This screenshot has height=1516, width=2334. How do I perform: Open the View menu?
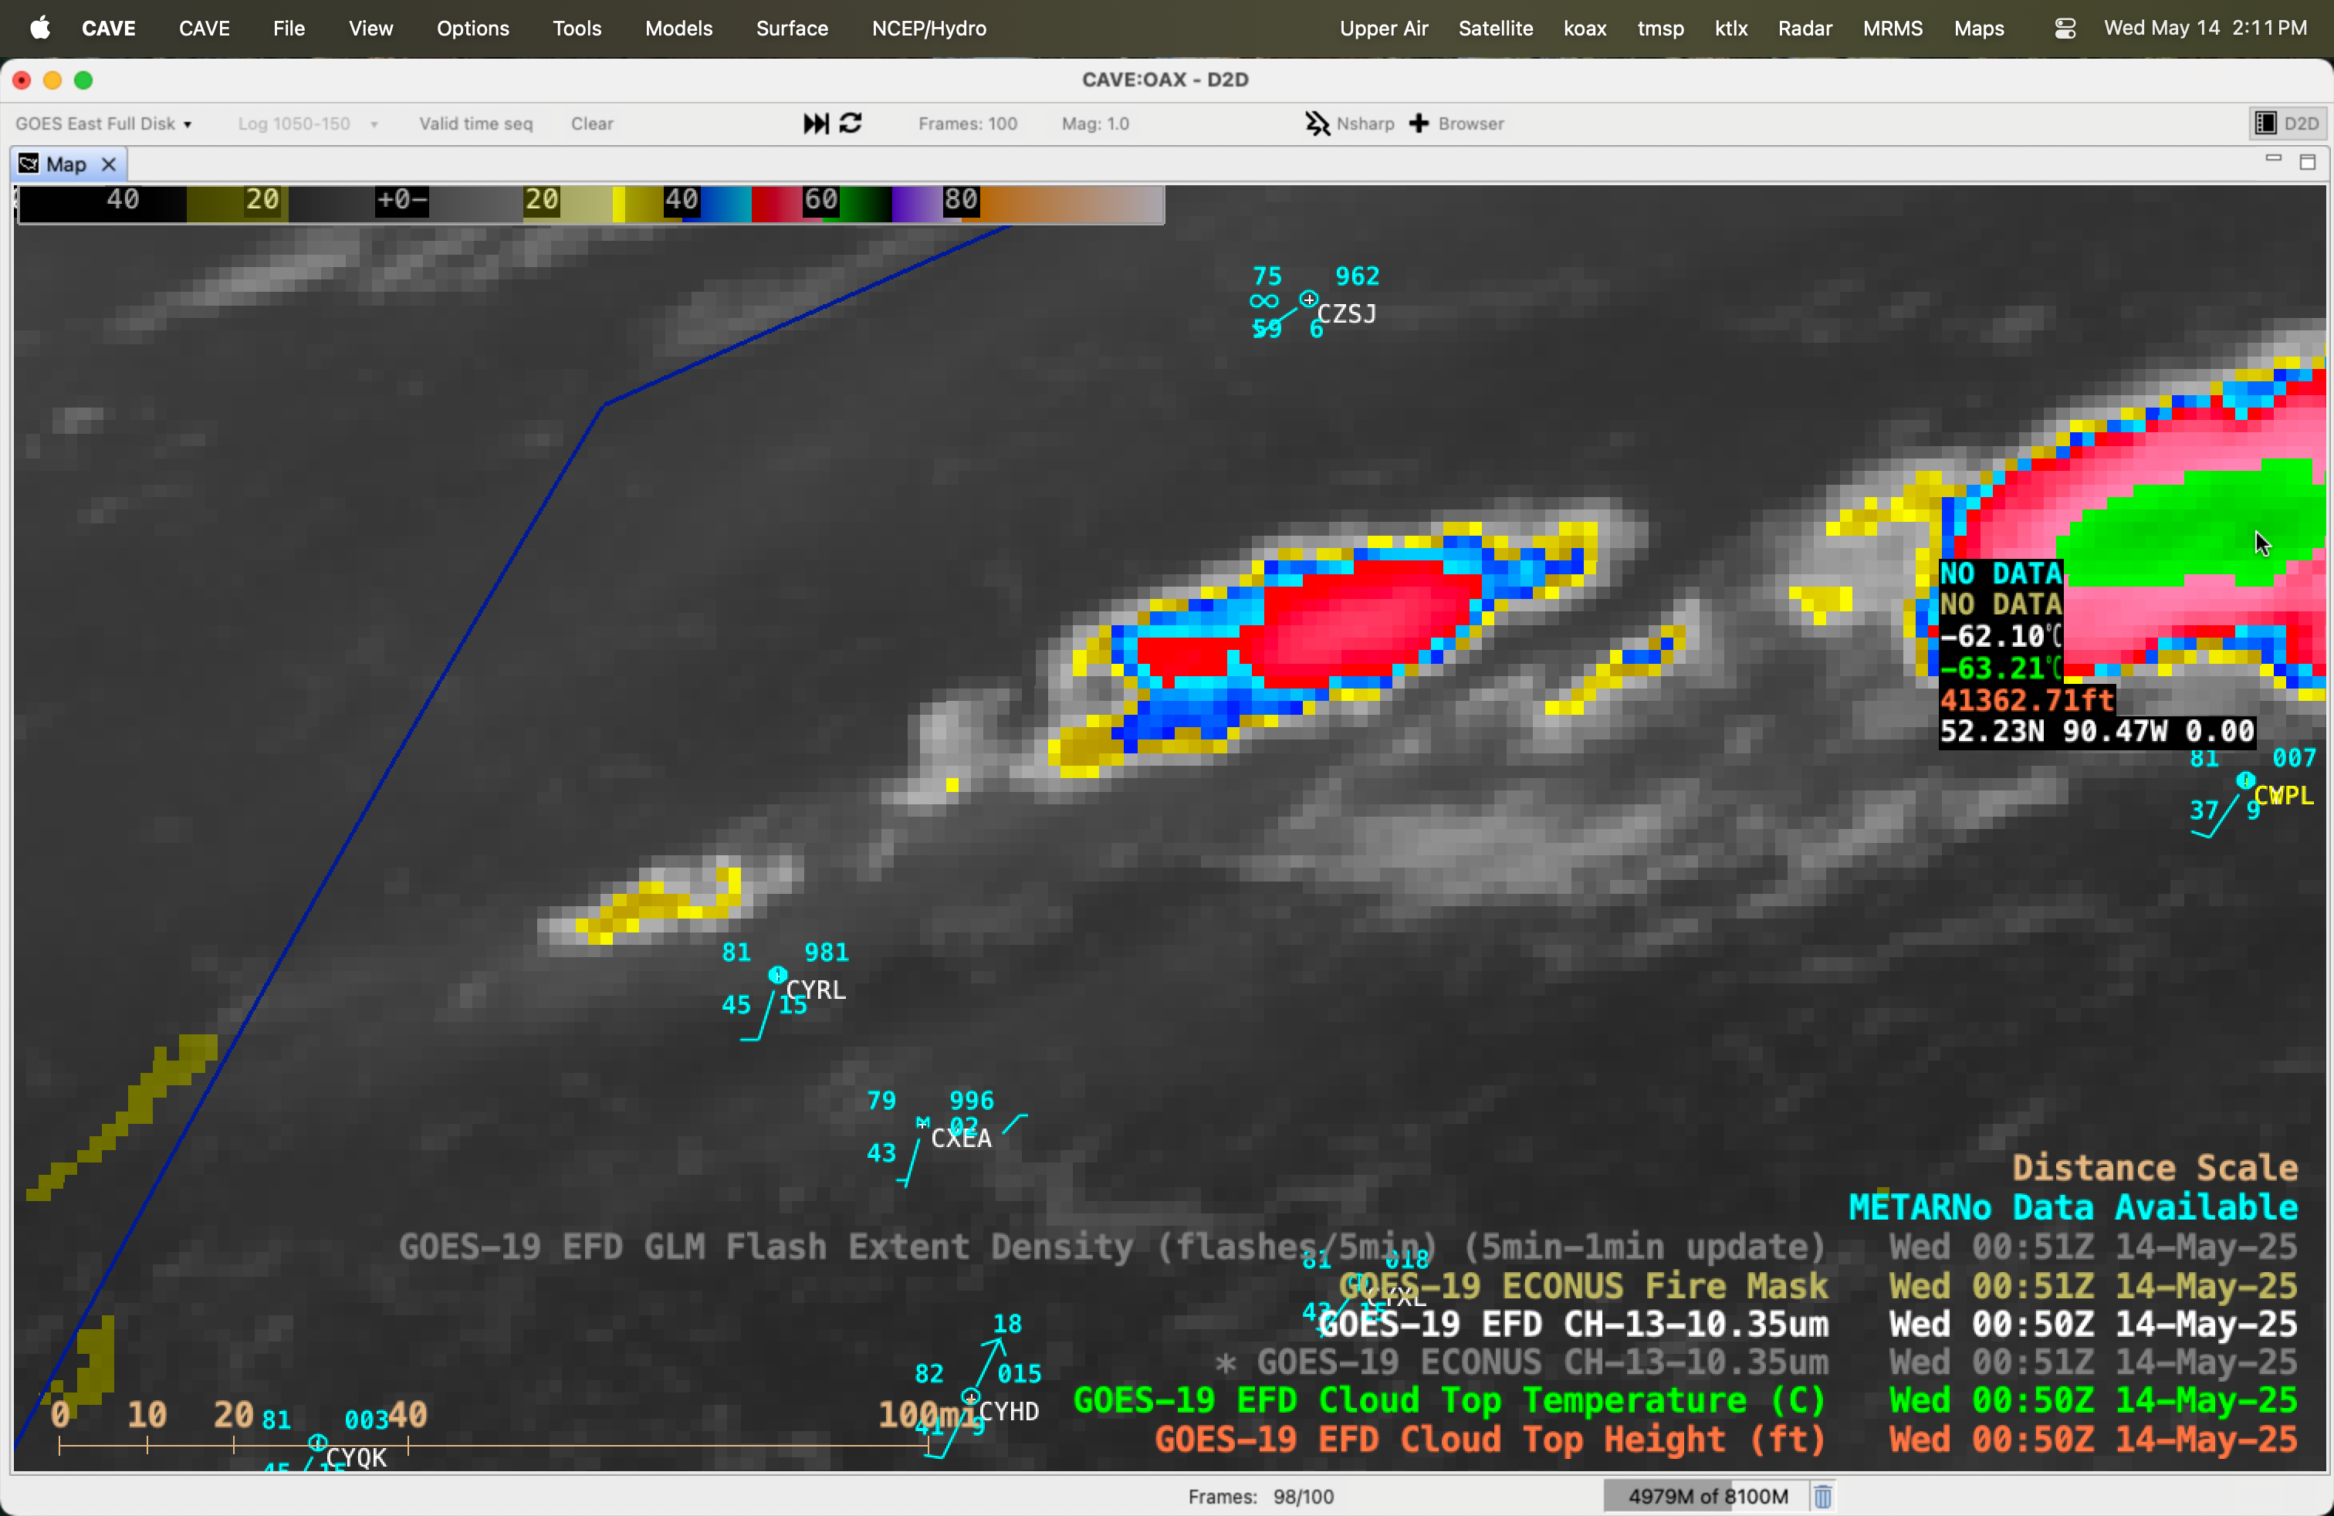370,29
